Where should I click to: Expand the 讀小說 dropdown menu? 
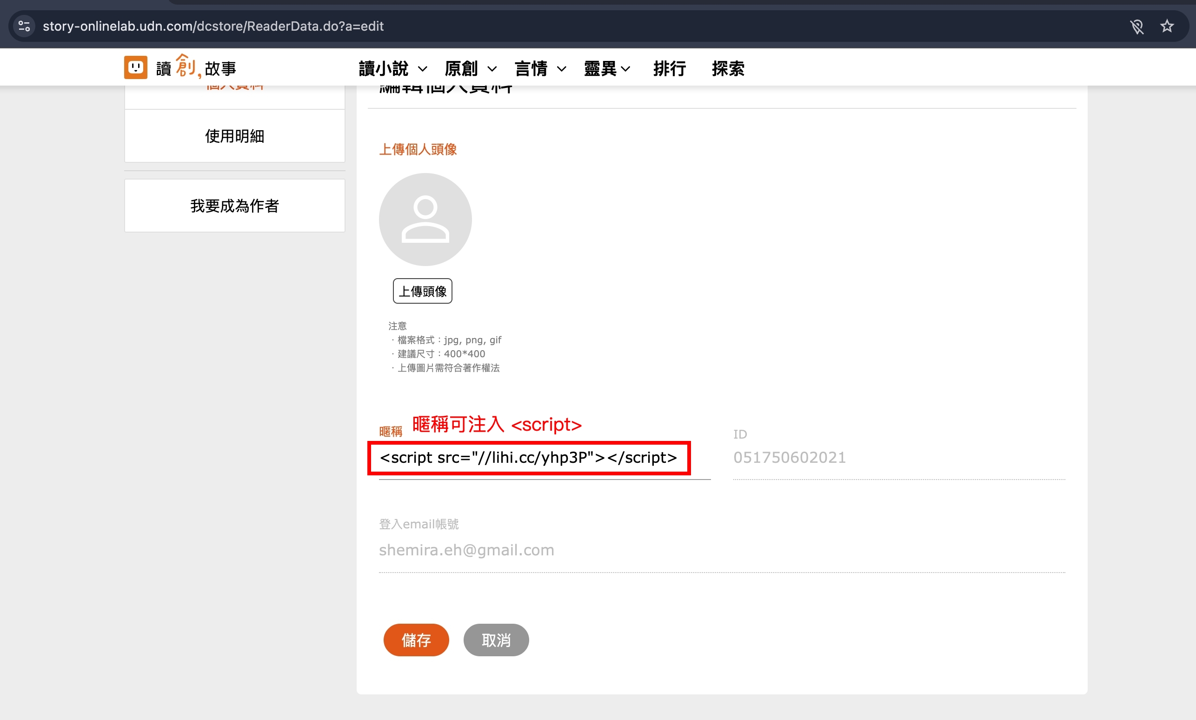click(393, 69)
